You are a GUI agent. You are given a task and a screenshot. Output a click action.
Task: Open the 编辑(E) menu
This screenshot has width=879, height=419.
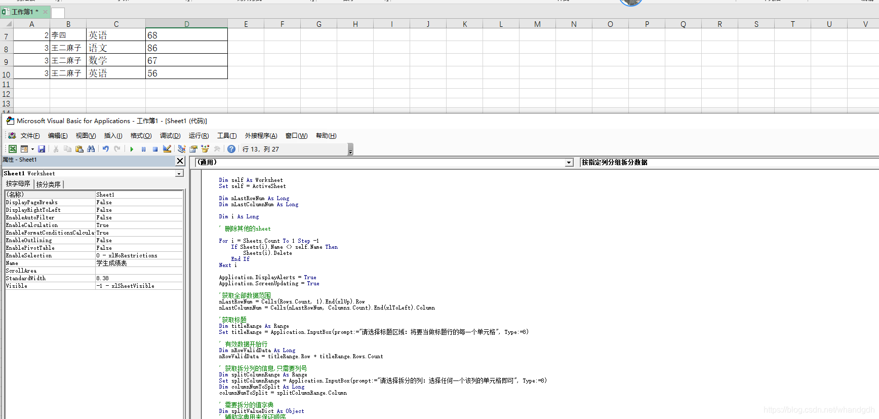(58, 136)
